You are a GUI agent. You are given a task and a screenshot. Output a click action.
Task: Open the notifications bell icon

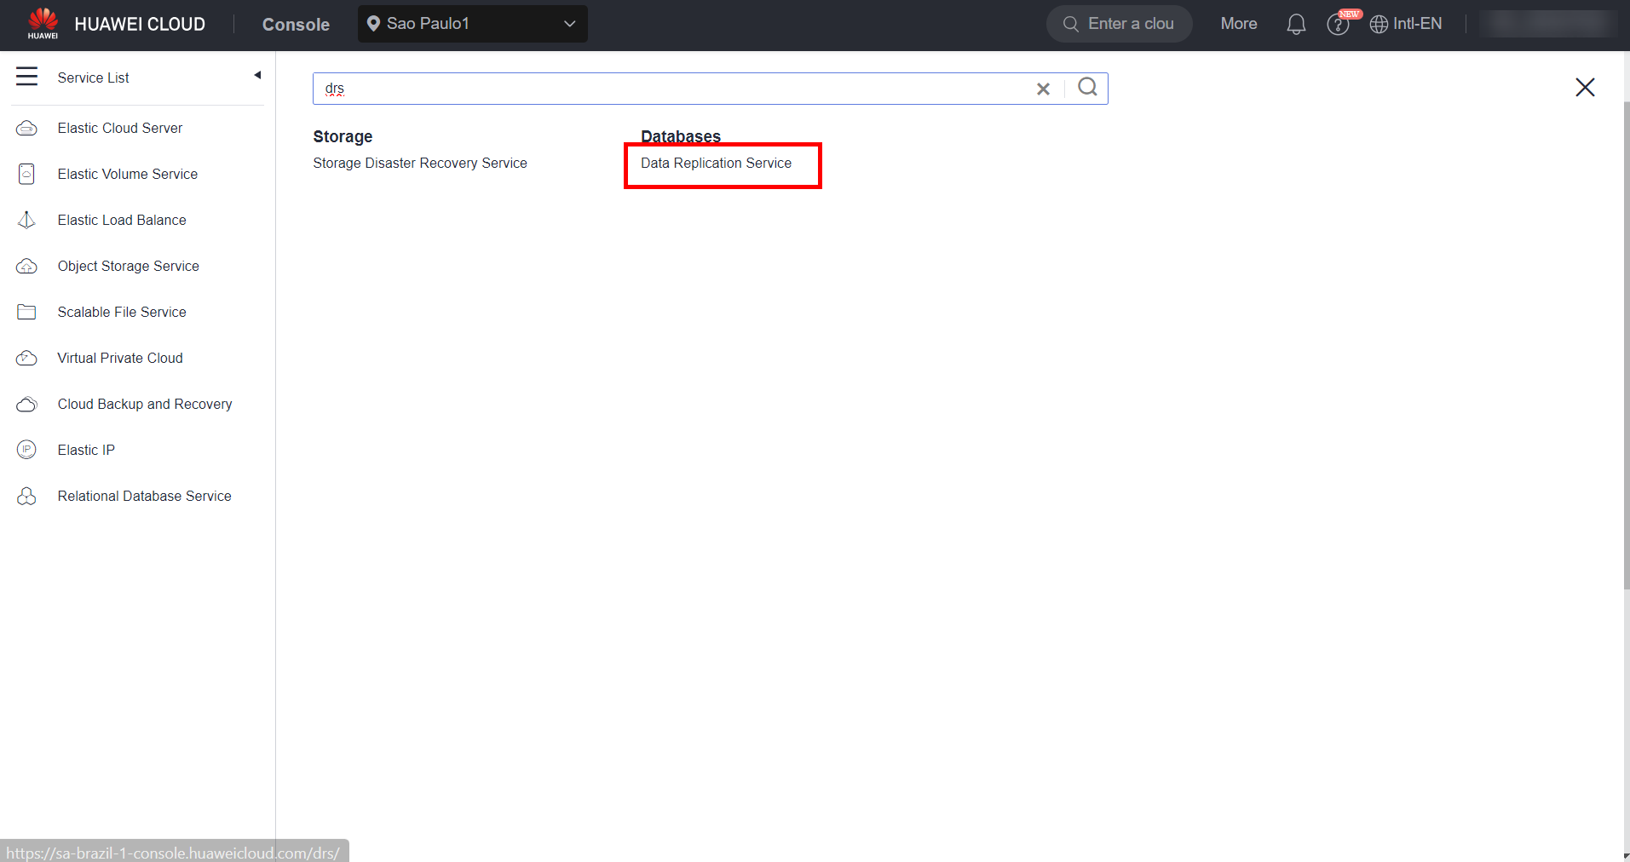1295,24
